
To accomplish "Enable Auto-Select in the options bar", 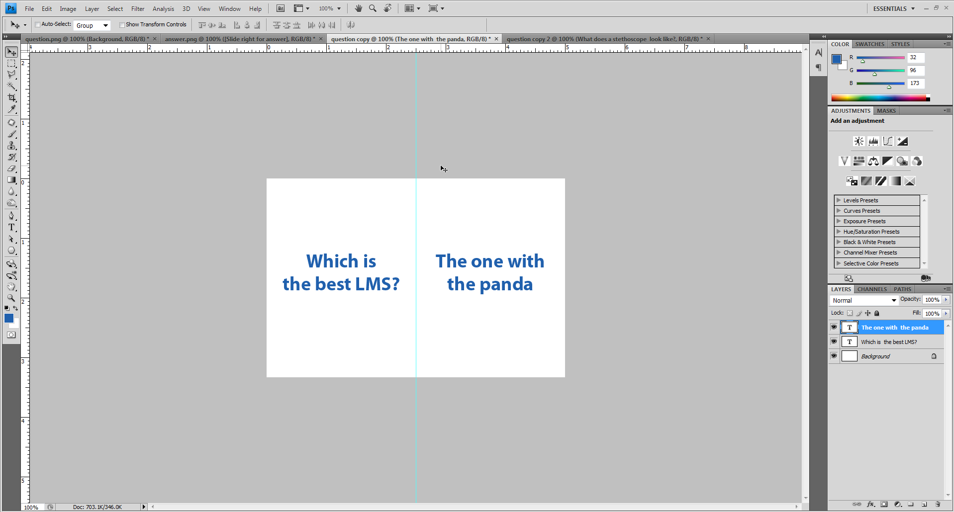I will pos(37,24).
